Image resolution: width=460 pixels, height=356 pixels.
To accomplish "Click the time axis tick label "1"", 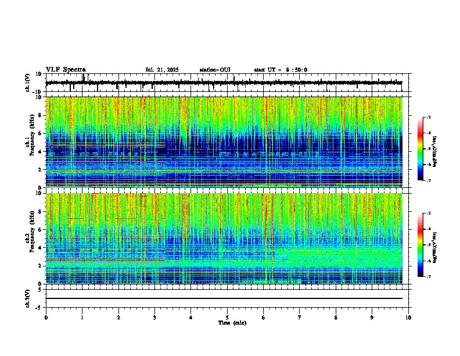I will [82, 318].
